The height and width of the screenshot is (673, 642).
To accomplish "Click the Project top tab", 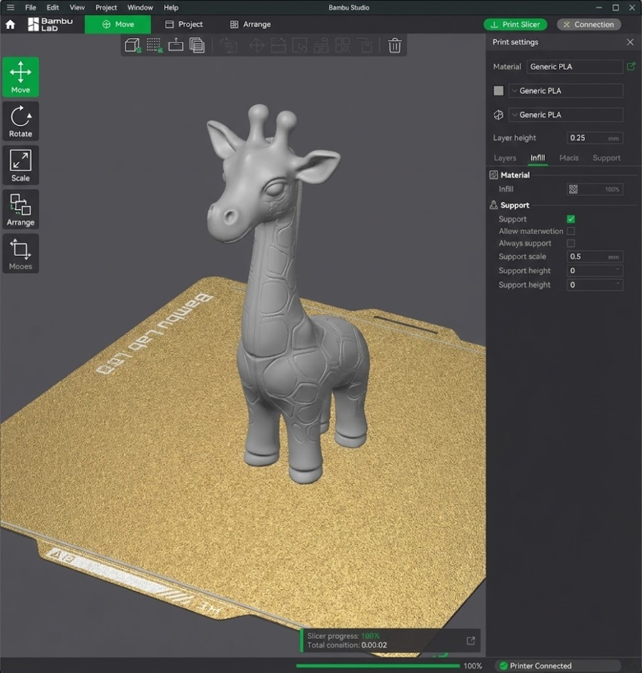I will click(x=184, y=24).
